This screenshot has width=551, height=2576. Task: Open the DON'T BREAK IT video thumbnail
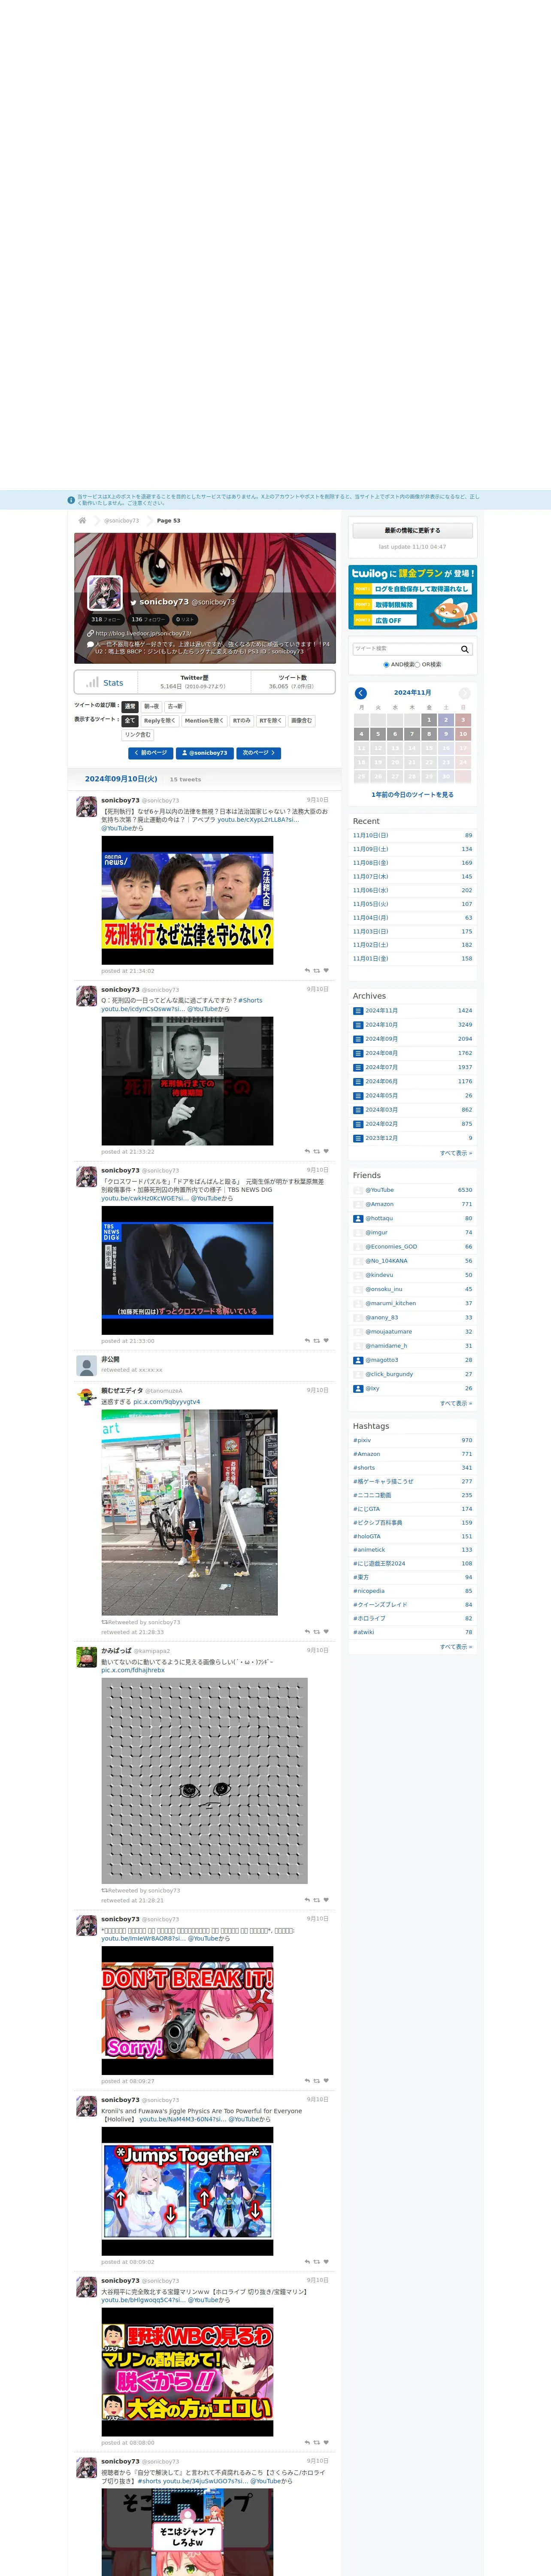[187, 2010]
